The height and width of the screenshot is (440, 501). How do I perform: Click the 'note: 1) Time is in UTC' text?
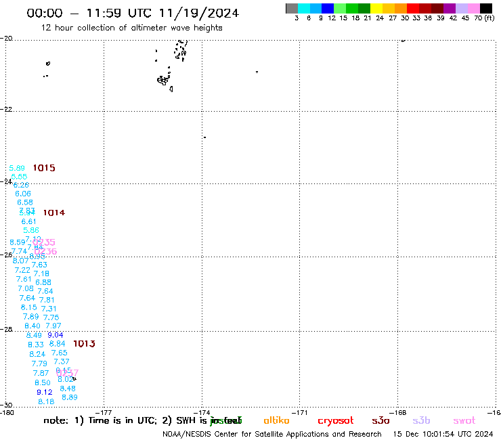point(100,420)
